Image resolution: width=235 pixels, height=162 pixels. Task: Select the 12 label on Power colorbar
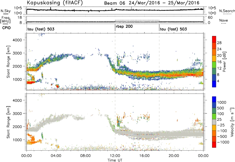pos(219,68)
